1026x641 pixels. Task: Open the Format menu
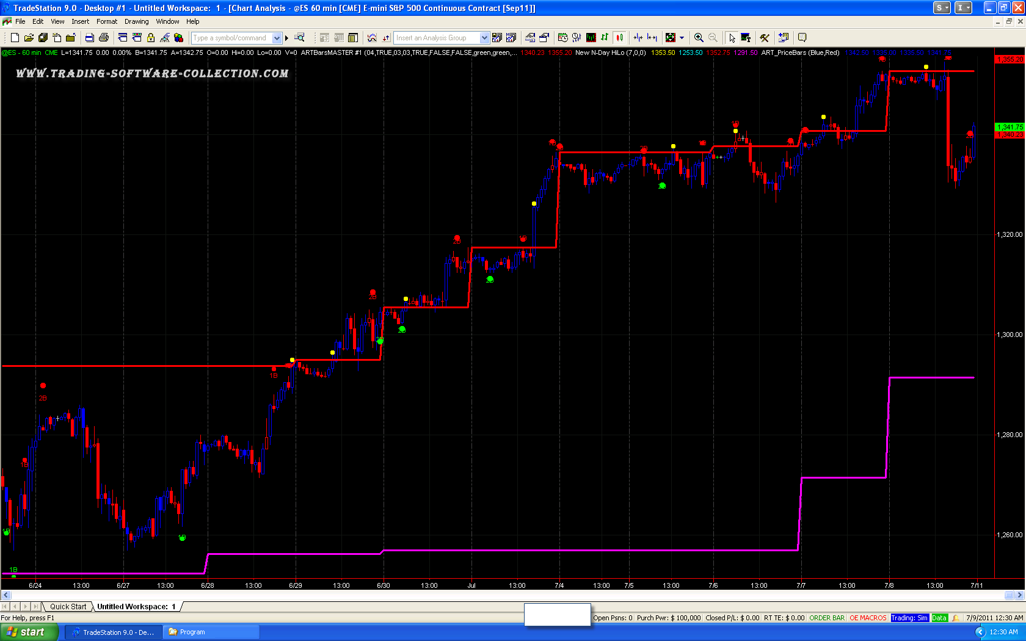click(x=106, y=21)
